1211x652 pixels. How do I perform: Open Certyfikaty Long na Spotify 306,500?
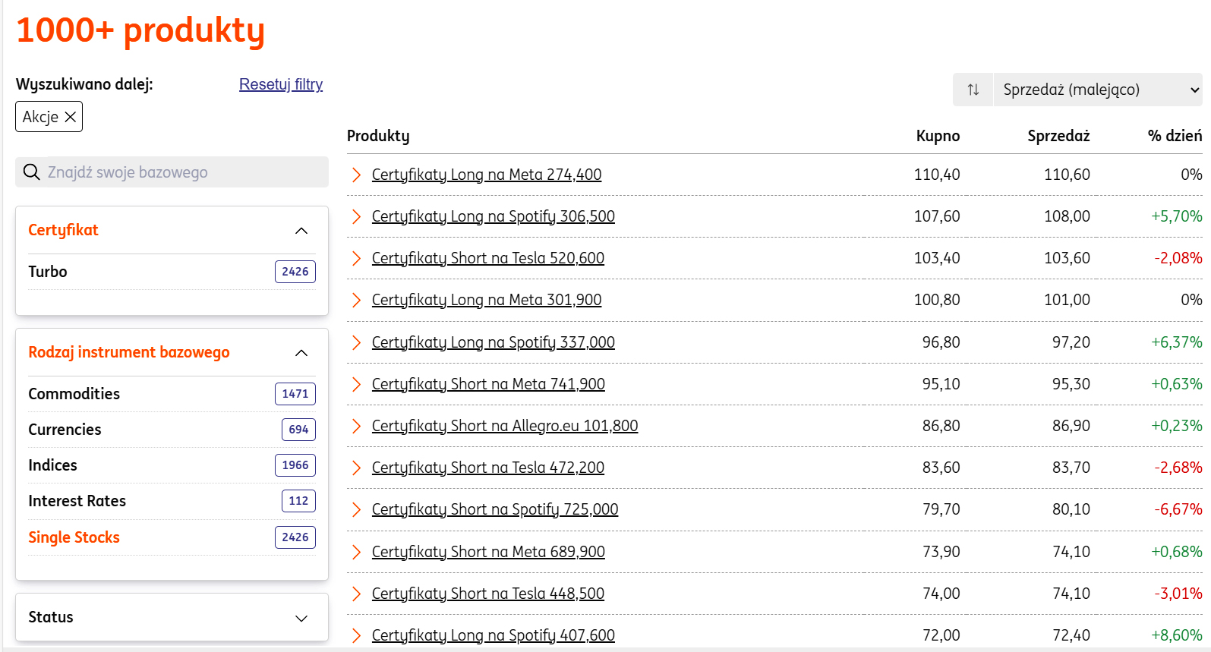(x=494, y=216)
